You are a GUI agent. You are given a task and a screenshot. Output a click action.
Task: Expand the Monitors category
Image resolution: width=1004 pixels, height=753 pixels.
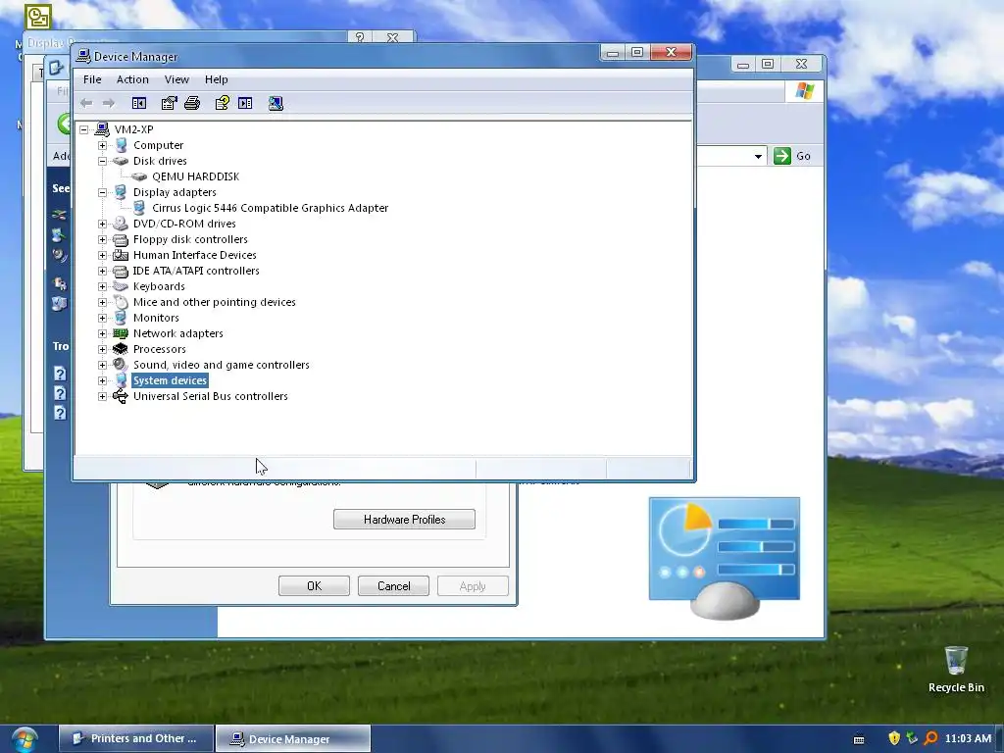[102, 318]
